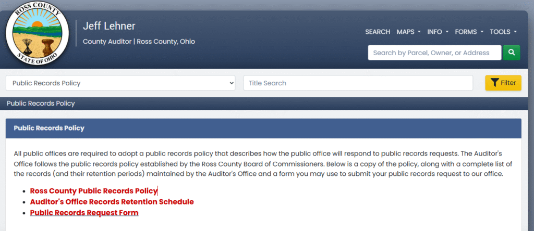Expand the MAPS dropdown menu
534x231 pixels.
pos(409,32)
